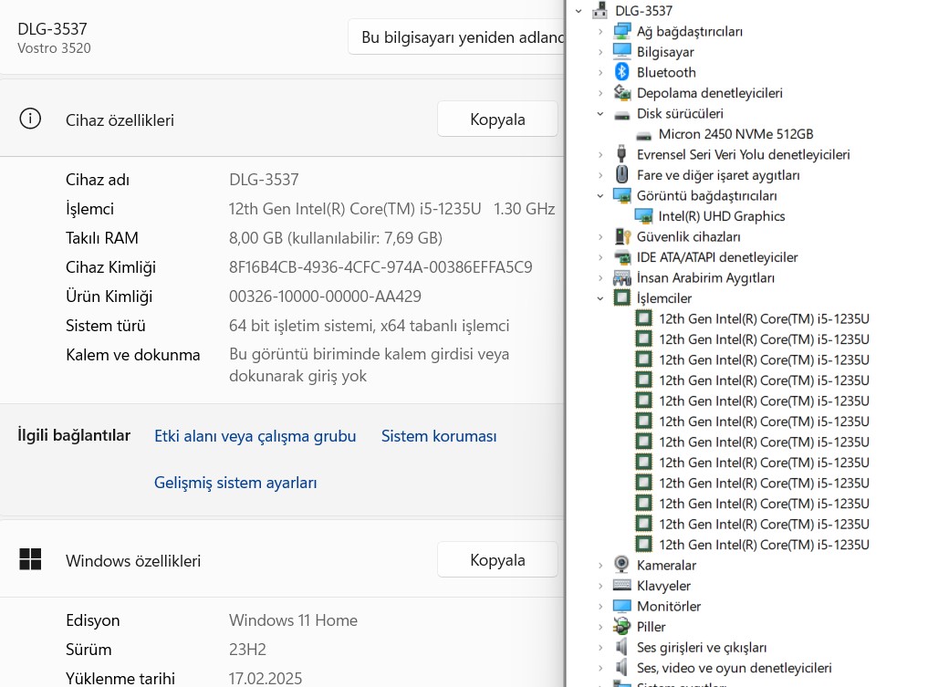Click the Ağ bağdaştırıcıları network adapter icon
This screenshot has height=687, width=928.
622,31
